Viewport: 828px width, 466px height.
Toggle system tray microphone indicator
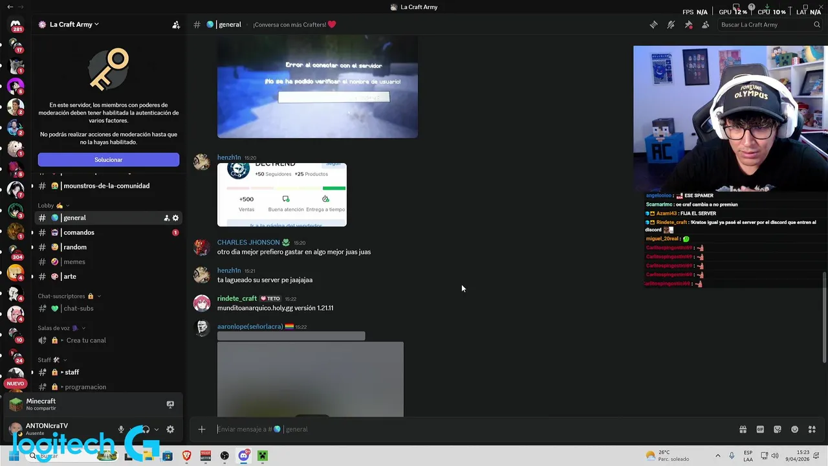click(732, 456)
